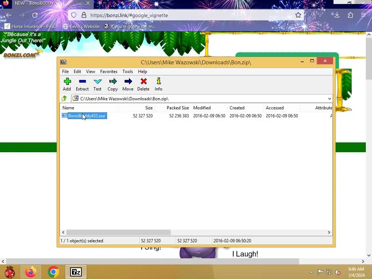Open the Favorites menu

tap(109, 72)
